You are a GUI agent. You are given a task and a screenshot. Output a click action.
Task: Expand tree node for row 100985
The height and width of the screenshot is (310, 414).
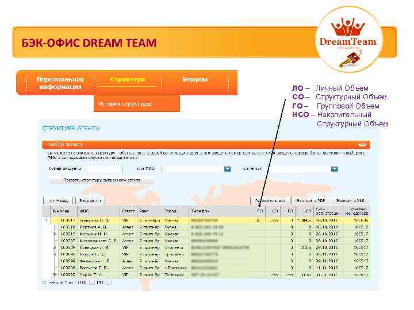[55, 274]
